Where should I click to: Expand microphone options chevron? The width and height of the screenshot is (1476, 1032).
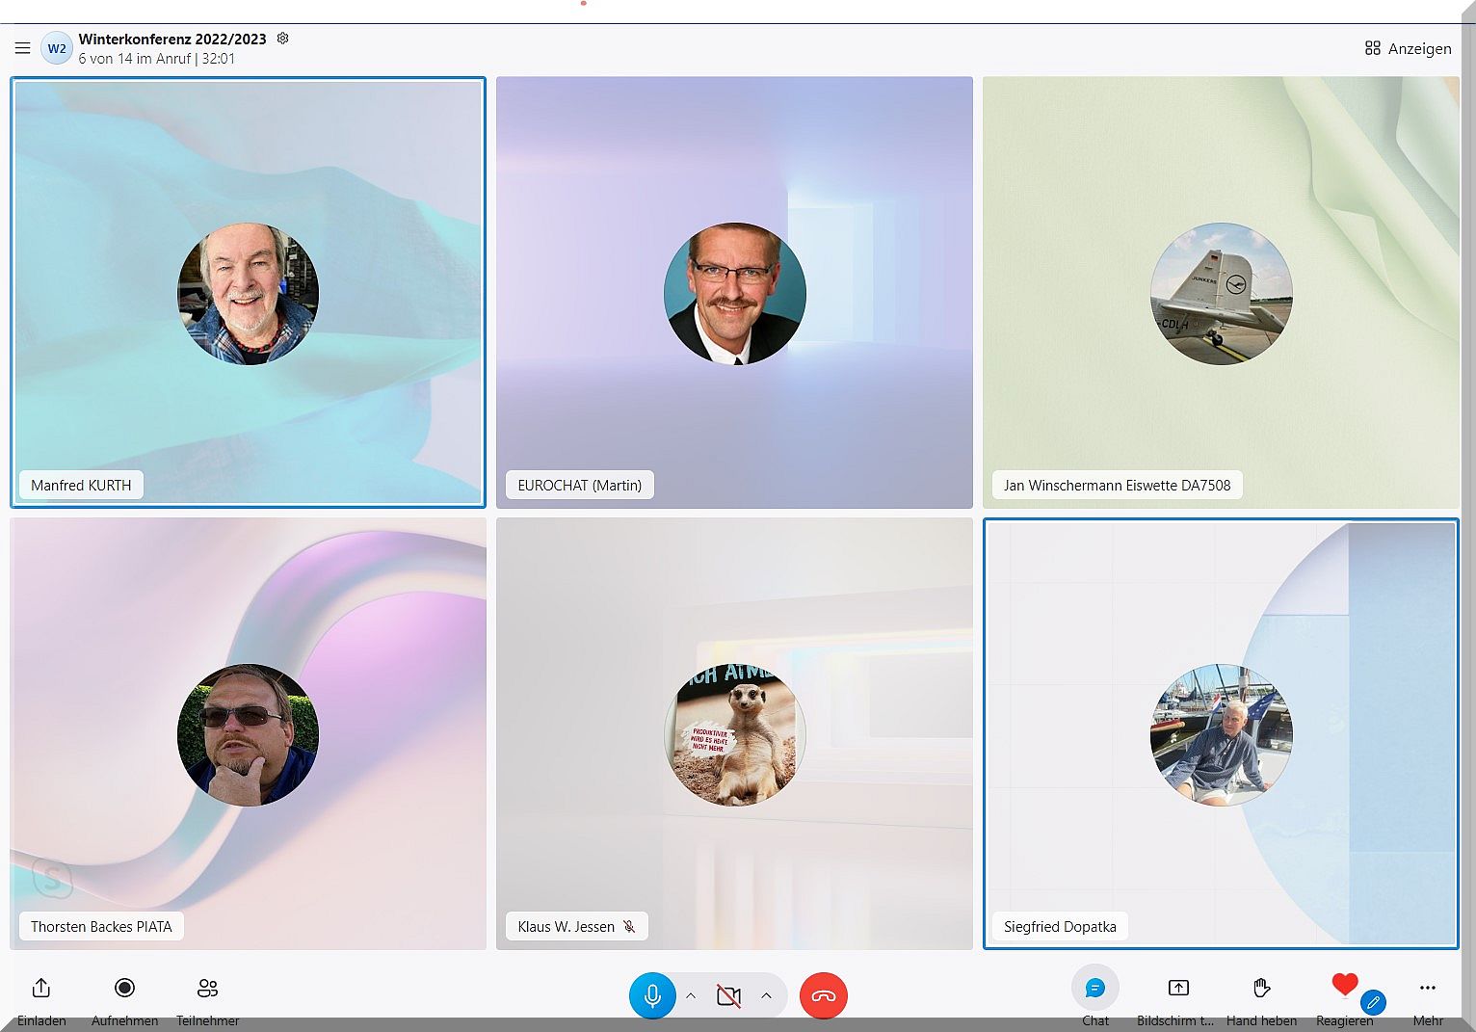(691, 995)
